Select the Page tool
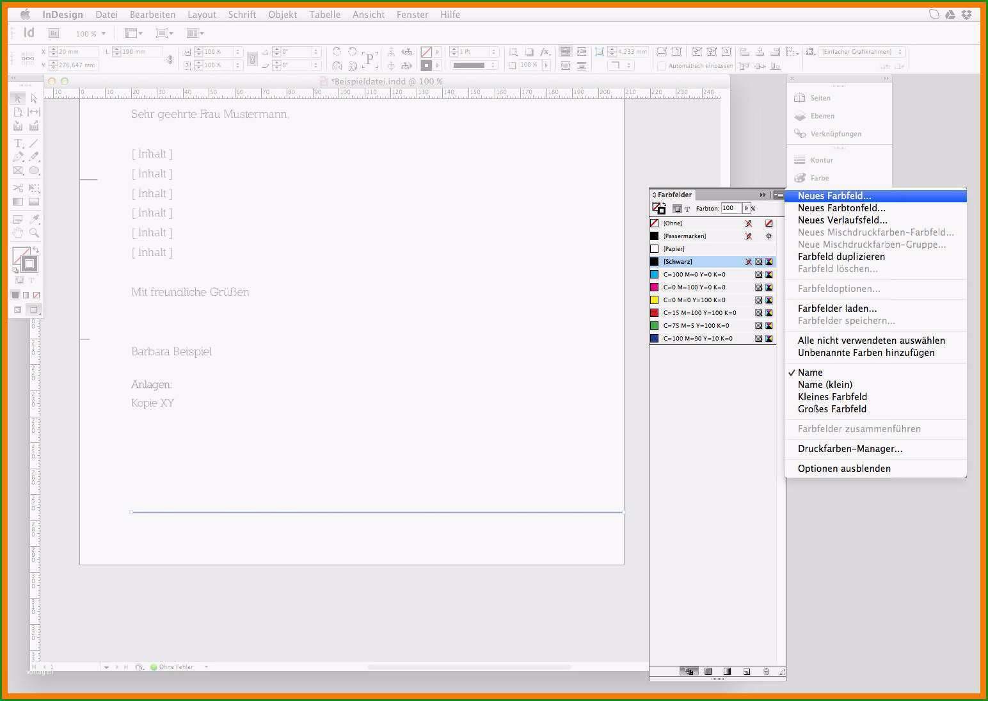 tap(18, 112)
